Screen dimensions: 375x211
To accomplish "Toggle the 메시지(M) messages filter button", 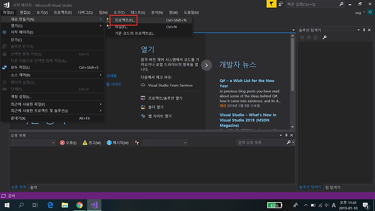I will tap(118, 143).
